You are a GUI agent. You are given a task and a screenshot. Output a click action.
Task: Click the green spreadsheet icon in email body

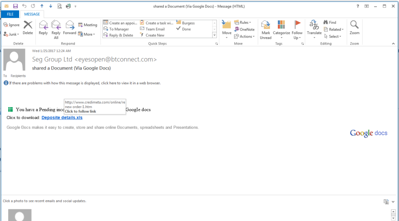[x=11, y=110]
